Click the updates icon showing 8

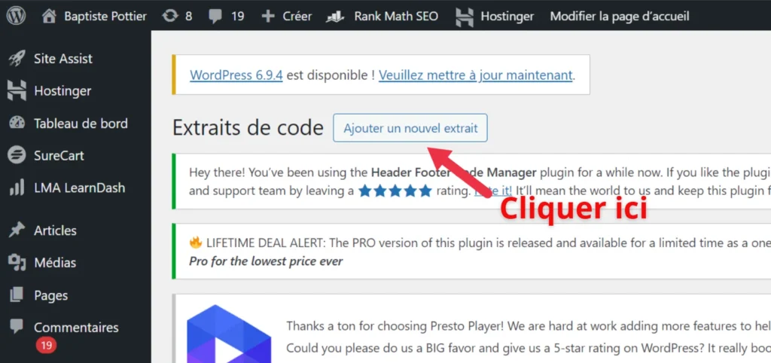(x=170, y=17)
